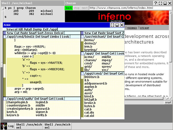
Task: Click the right column layout box in Acme
Action: click(x=82, y=33)
